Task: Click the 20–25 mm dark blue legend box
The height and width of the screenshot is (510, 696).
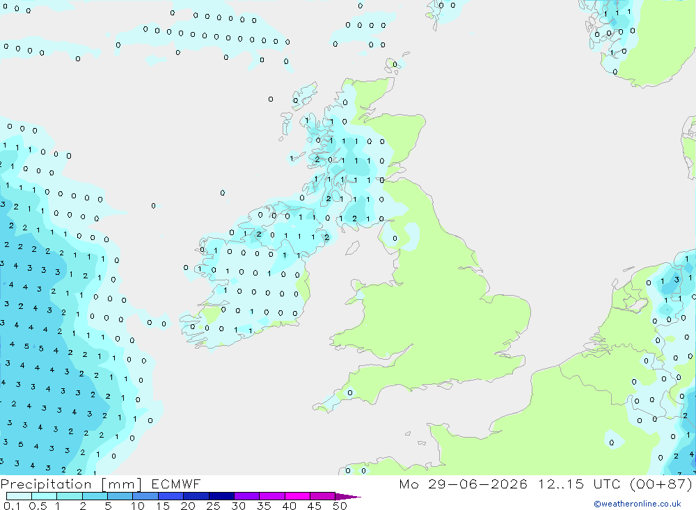Action: coord(196,496)
